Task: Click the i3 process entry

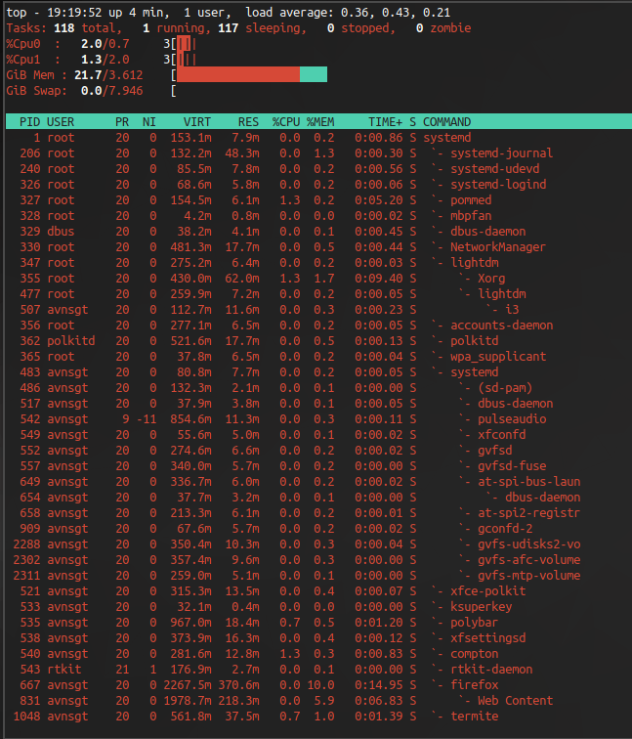Action: tap(511, 310)
